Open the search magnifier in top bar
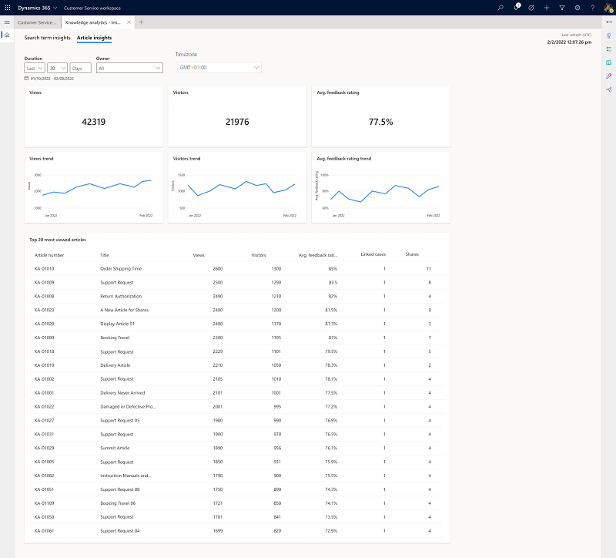 point(500,8)
